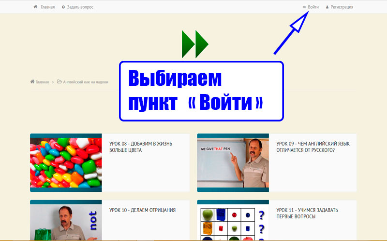
Task: Open the colorful candies thumbnail for Урок 08
Action: [66, 163]
